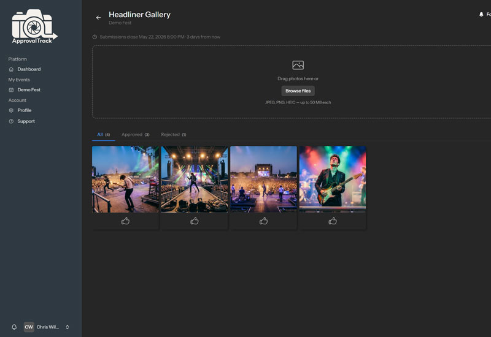This screenshot has height=337, width=491.
Task: Click the Support help icon
Action: [11, 121]
